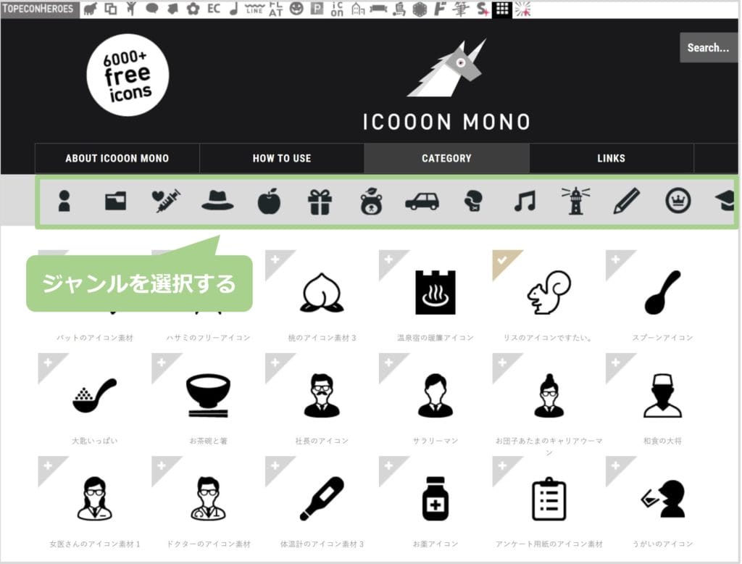Image resolution: width=742 pixels, height=564 pixels.
Task: Select the crown badge category icon
Action: click(678, 201)
